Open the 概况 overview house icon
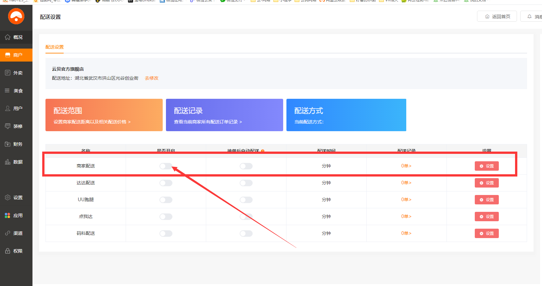This screenshot has width=542, height=286. click(7, 37)
